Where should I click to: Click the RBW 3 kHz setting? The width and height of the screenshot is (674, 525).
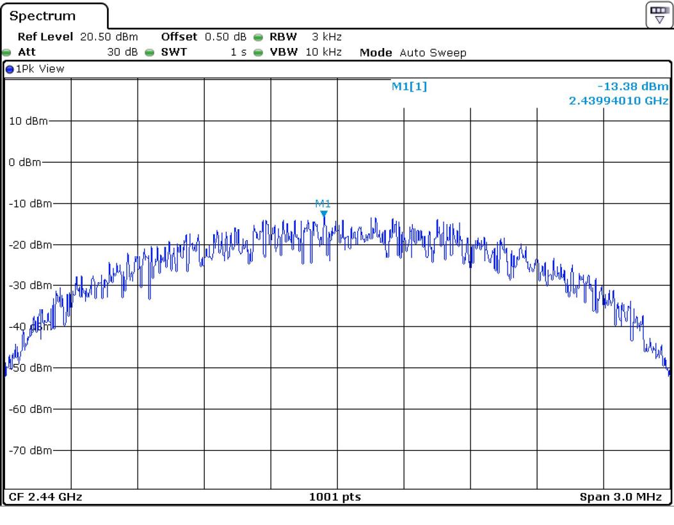305,36
